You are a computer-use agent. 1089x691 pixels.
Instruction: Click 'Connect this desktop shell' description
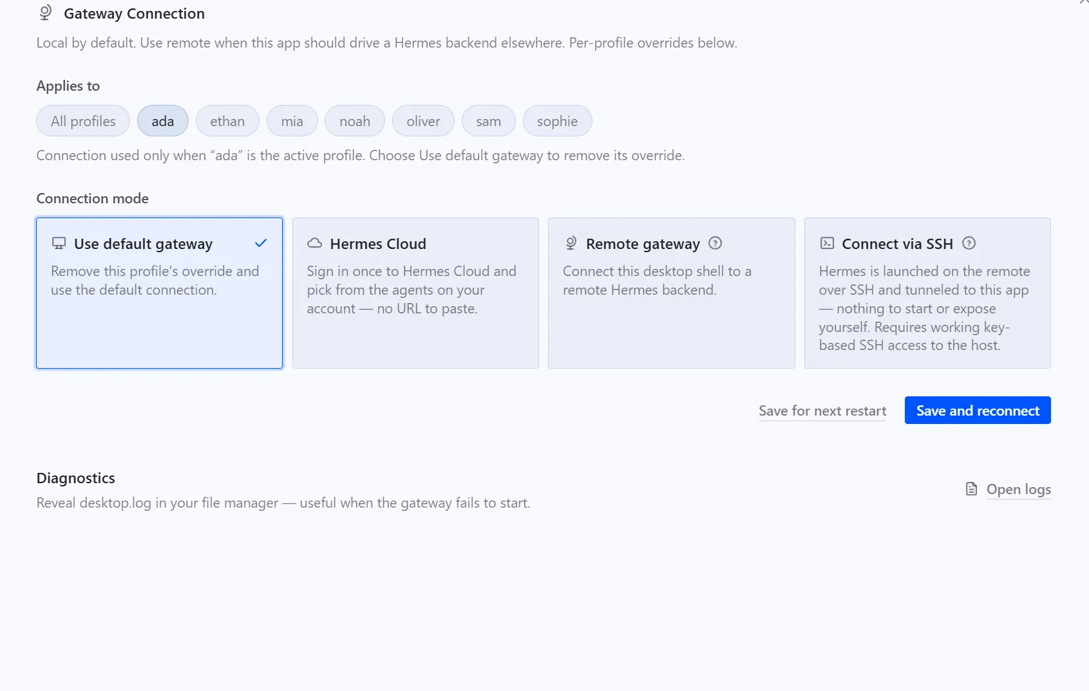tap(657, 281)
